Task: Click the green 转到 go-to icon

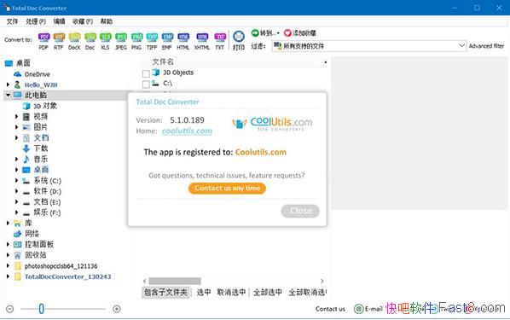Action: click(255, 32)
